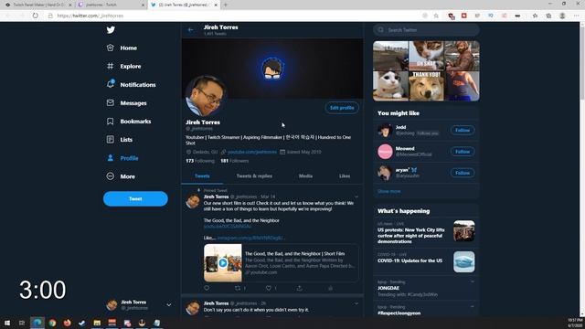Open account switcher chevron at bottom left

click(x=168, y=305)
